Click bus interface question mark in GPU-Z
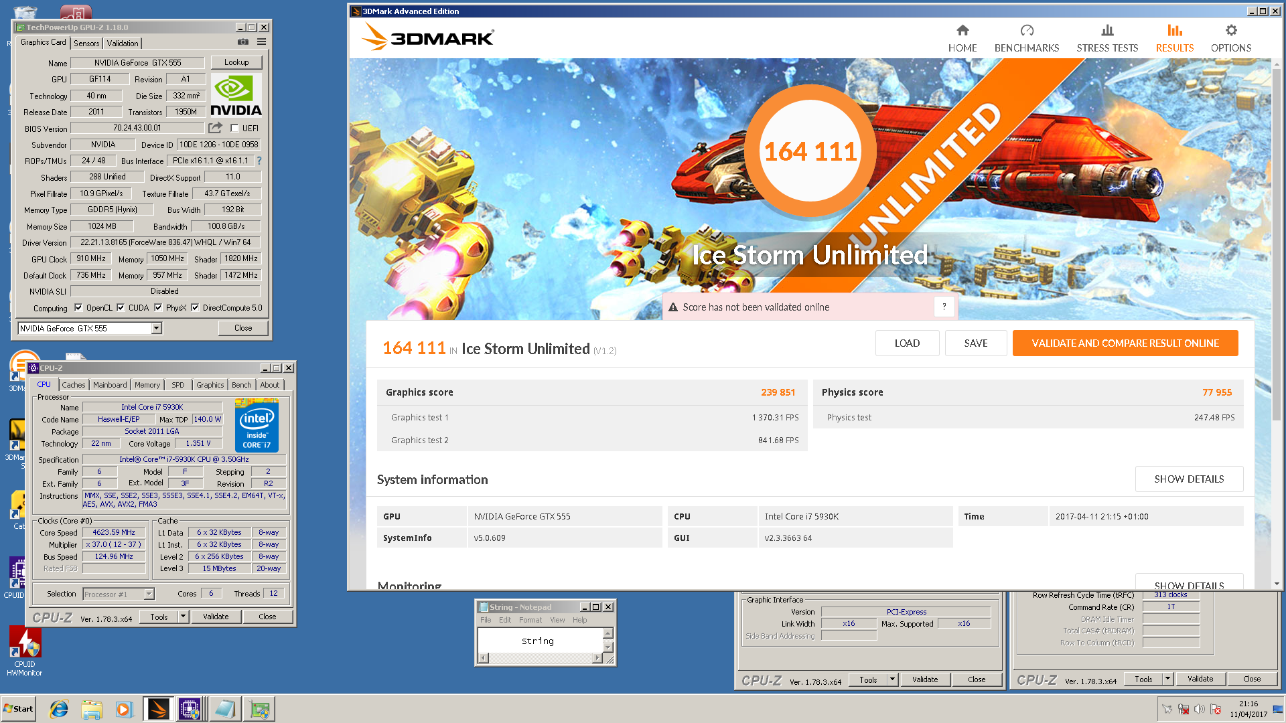 click(259, 161)
